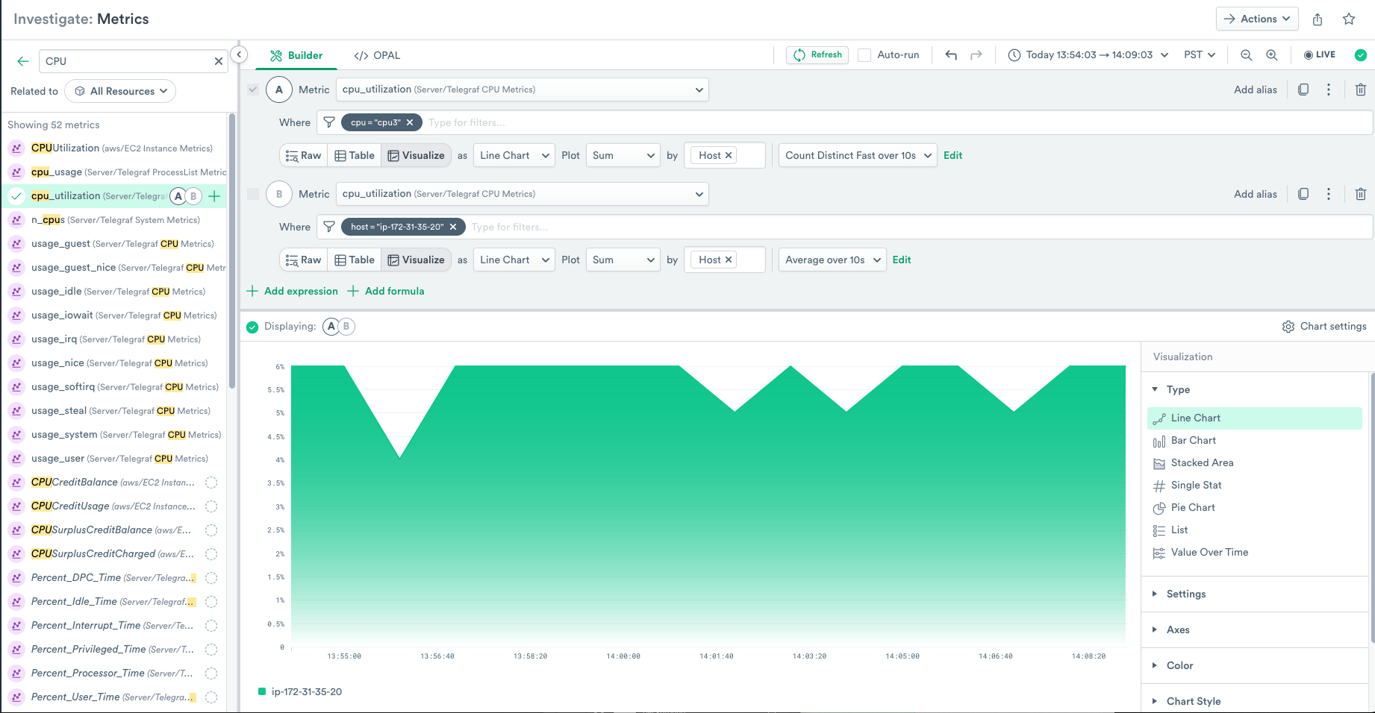Toggle LIVE mode

[1320, 54]
